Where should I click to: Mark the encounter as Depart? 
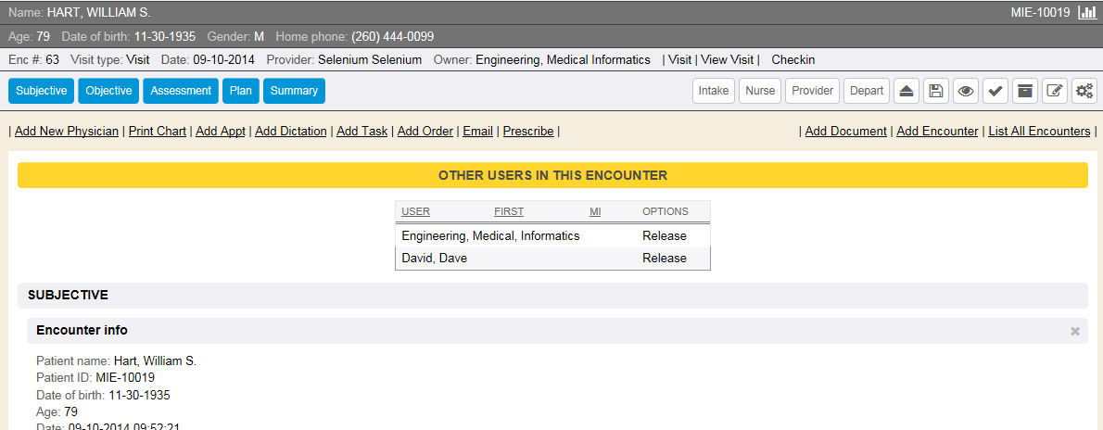pyautogui.click(x=867, y=91)
